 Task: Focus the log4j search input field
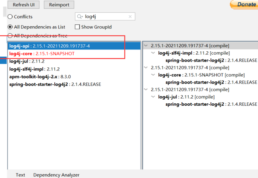pyautogui.click(x=105, y=16)
